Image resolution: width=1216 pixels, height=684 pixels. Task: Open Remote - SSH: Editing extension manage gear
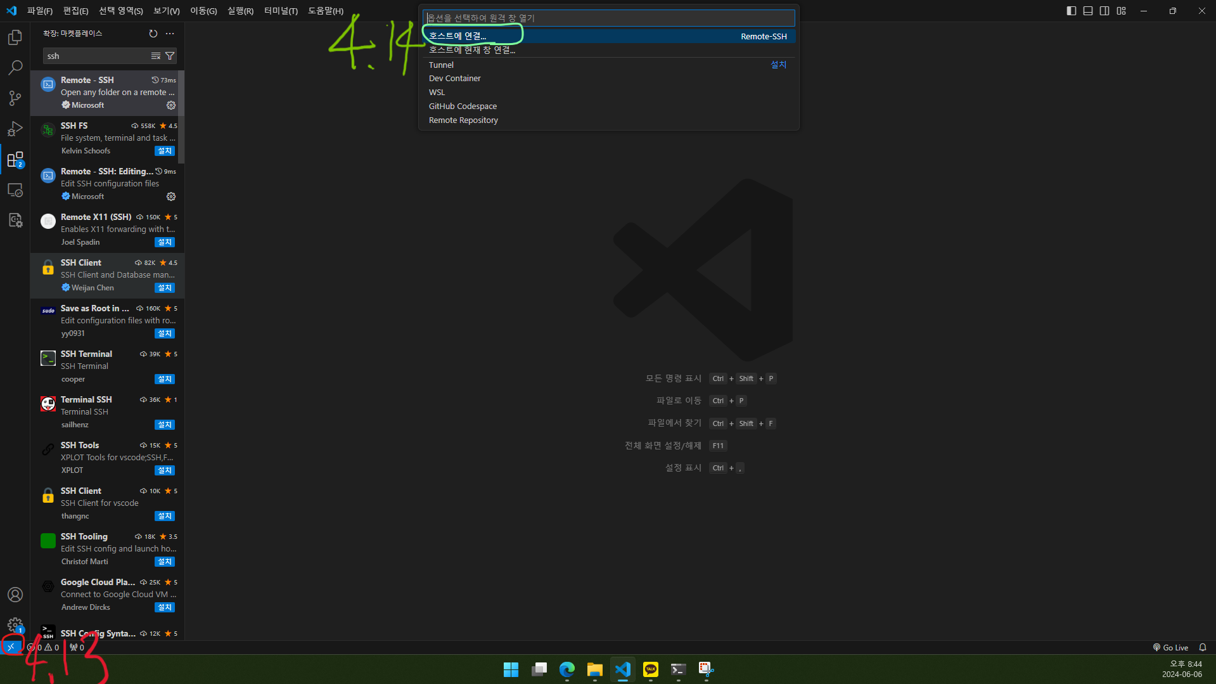[171, 197]
